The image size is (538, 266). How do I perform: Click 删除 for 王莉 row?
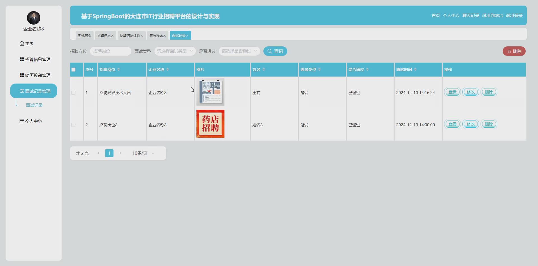(489, 92)
